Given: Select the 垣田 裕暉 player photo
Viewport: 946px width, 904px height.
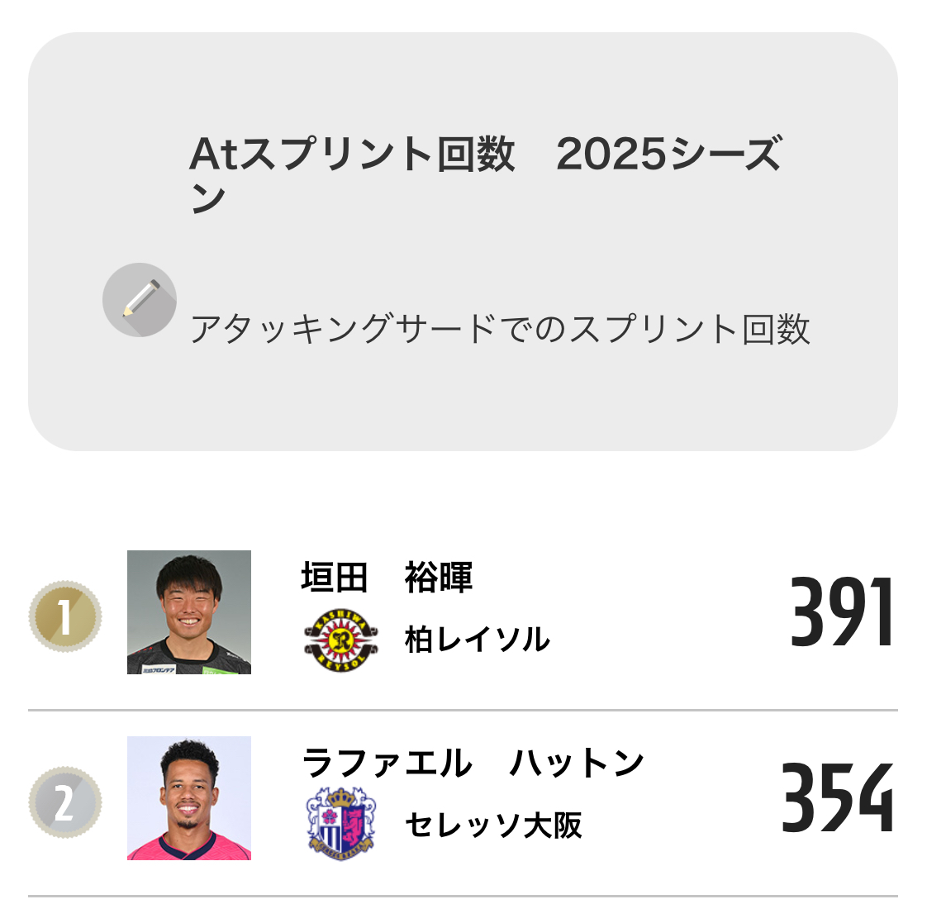Looking at the screenshot, I should coord(189,612).
